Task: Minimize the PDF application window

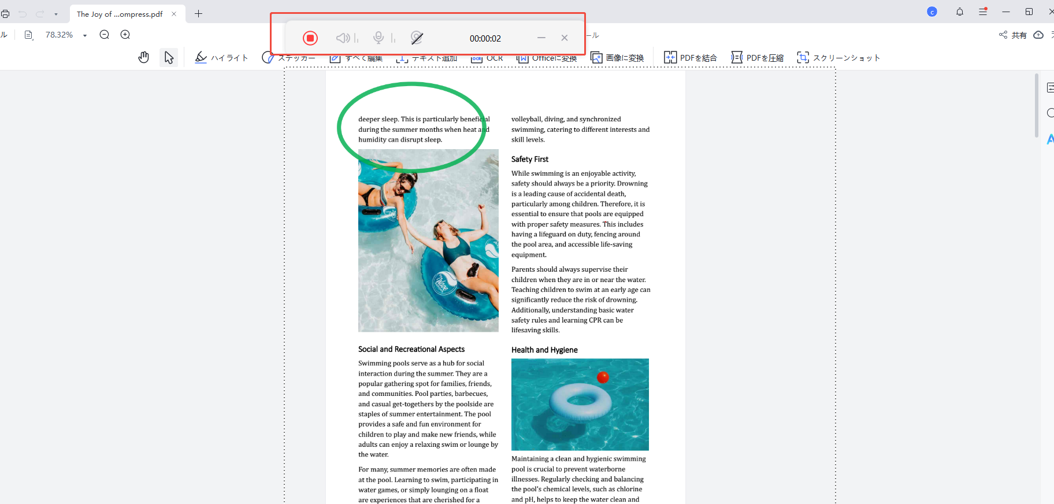Action: pyautogui.click(x=1006, y=12)
